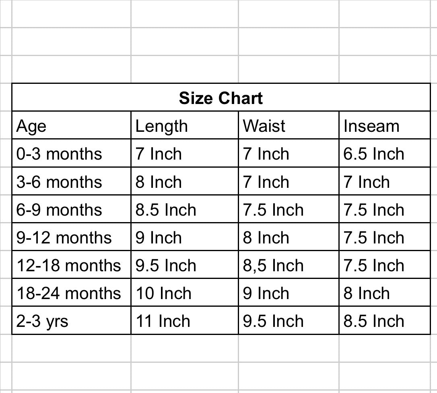
Task: Select the 18-24 months cell
Action: (x=71, y=292)
